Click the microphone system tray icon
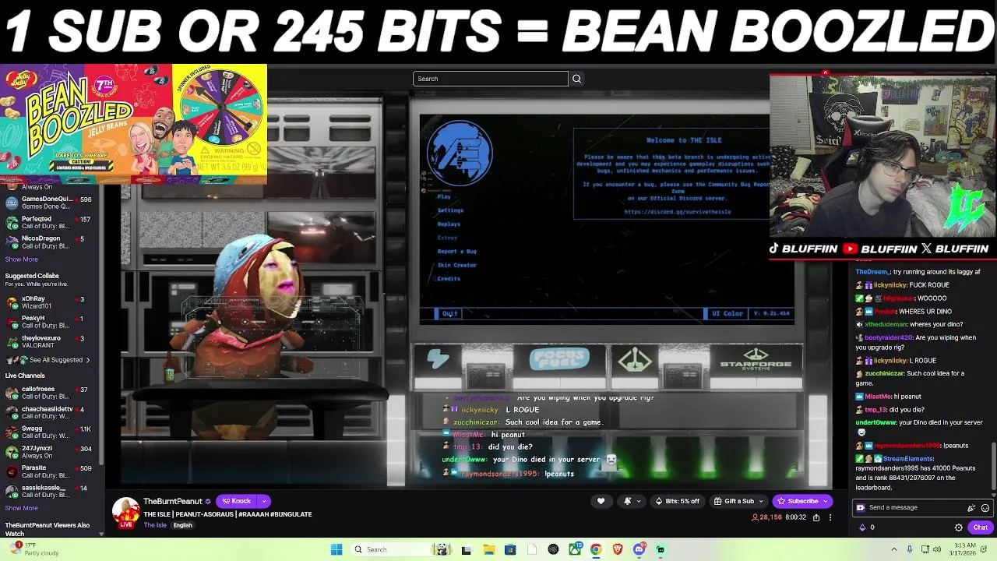This screenshot has width=997, height=561. pos(909,549)
